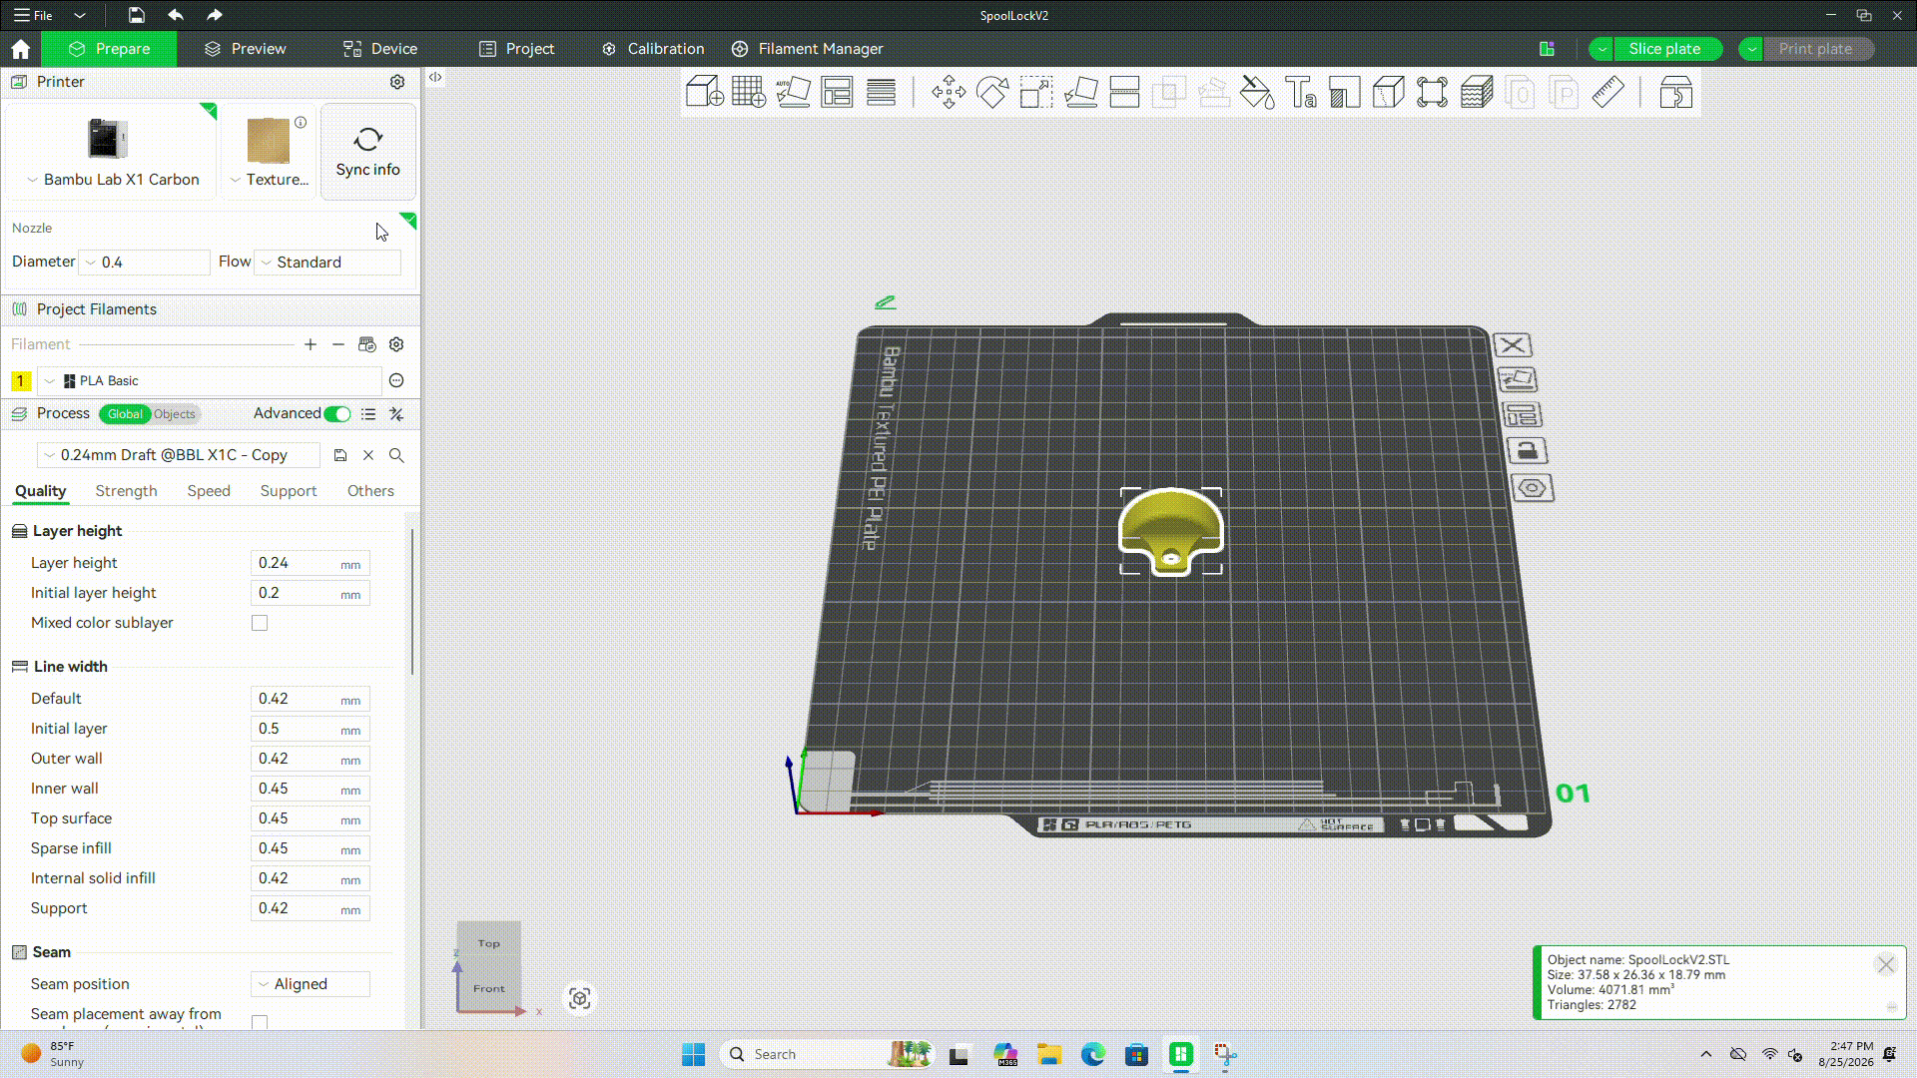Click the Layer height value field
The height and width of the screenshot is (1078, 1917).
311,563
